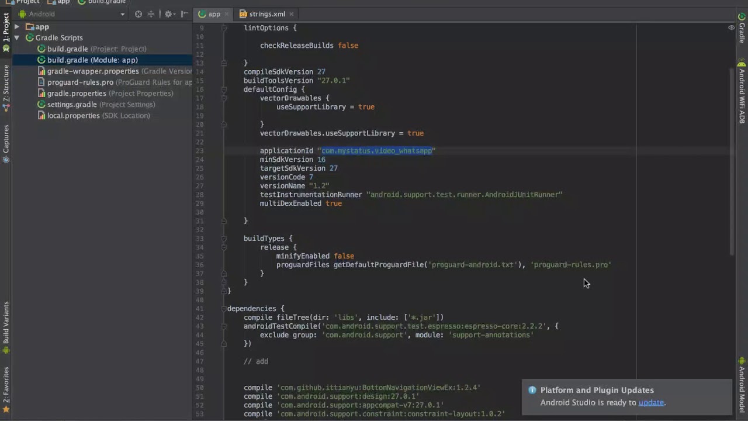Click the collapse all icon in Project panel
748x421 pixels.
[151, 14]
